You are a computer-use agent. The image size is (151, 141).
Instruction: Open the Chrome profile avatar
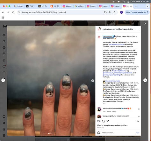(121, 12)
